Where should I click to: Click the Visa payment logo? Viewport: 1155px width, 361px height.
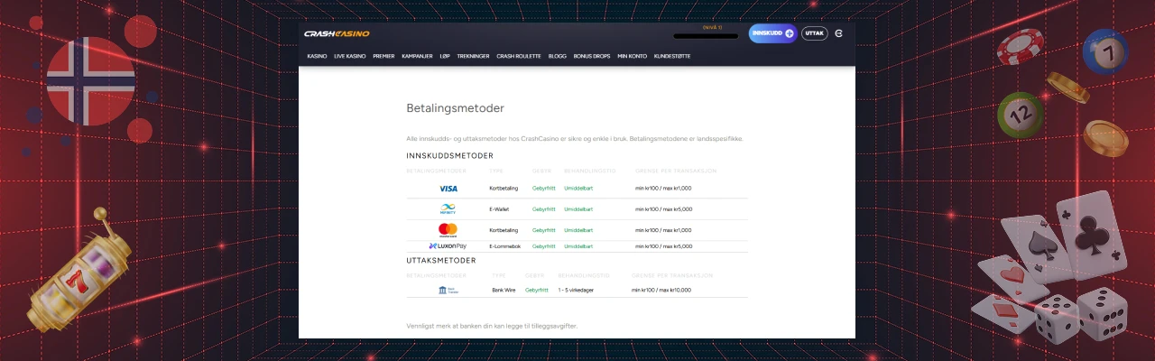(448, 189)
